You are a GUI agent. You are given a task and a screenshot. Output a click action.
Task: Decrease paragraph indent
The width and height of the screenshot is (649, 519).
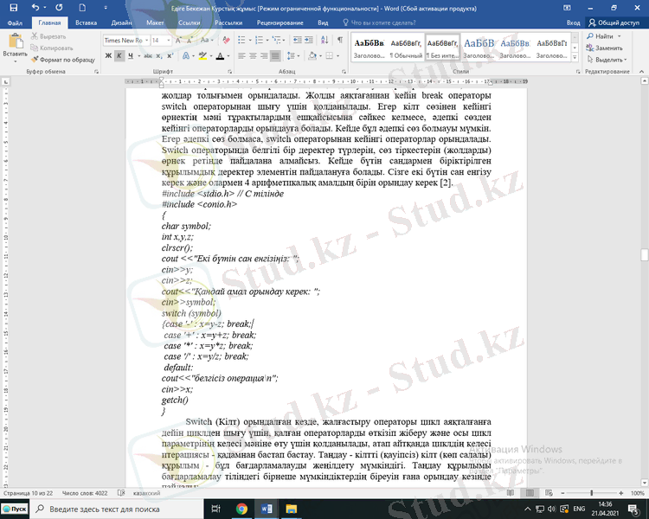(297, 40)
